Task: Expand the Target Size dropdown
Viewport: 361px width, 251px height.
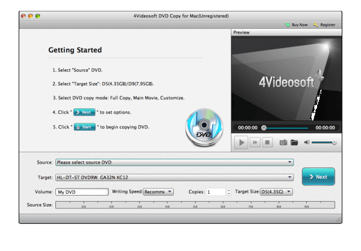Action: pyautogui.click(x=276, y=192)
